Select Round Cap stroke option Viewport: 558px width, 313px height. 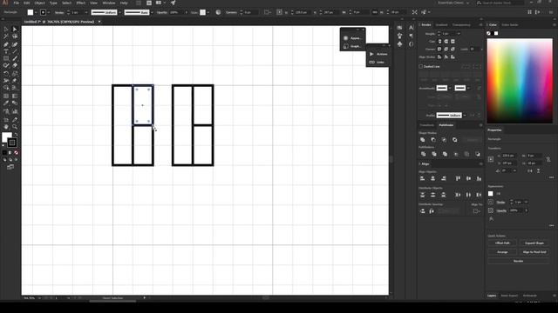point(446,41)
